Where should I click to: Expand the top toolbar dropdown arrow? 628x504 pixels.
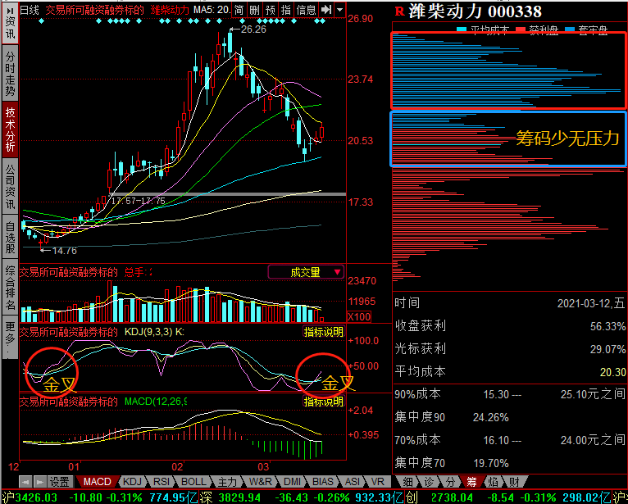339,10
